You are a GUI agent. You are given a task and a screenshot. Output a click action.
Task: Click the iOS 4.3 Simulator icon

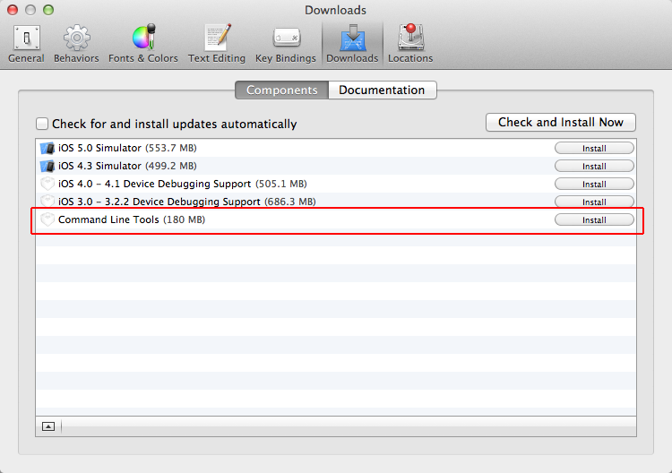click(x=47, y=166)
